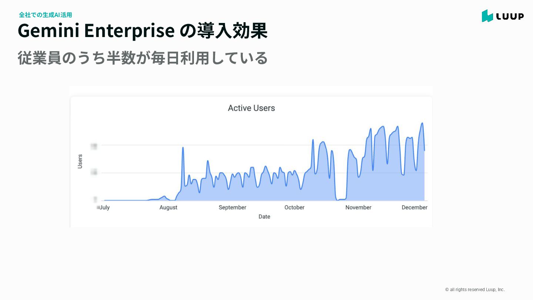Click the LUUP logo icon
Screen dimensions: 533x300
(x=487, y=16)
